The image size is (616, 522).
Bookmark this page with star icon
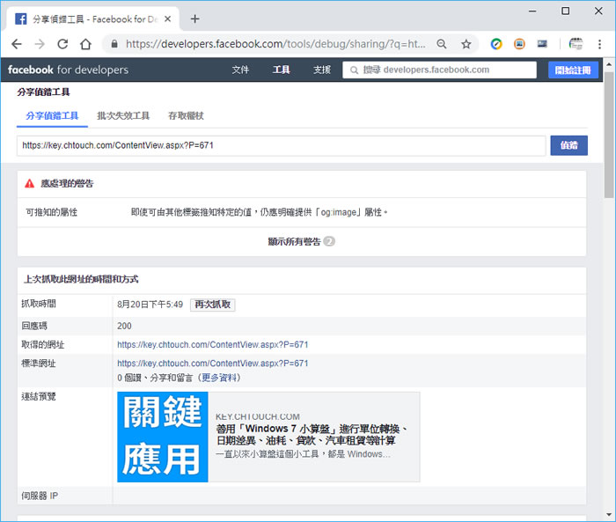coord(466,44)
